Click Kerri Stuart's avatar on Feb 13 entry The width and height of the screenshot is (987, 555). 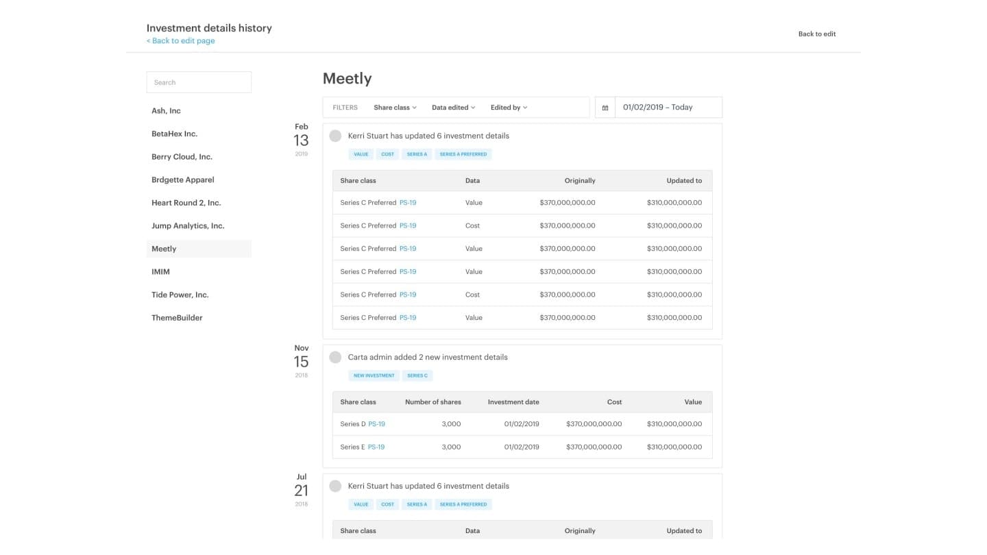[335, 136]
